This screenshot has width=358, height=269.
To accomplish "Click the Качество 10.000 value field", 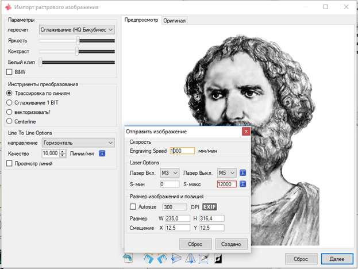I will point(51,153).
